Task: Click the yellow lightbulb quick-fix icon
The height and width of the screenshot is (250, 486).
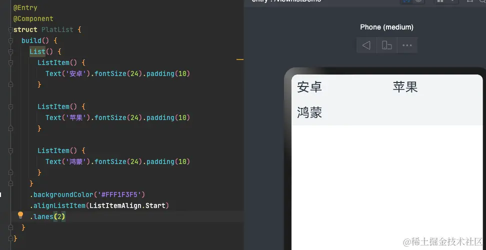Action: 20,215
